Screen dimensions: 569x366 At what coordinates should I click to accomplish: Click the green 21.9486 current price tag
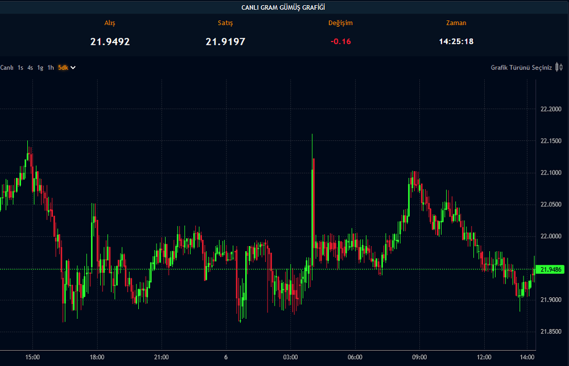point(550,269)
